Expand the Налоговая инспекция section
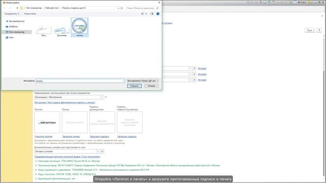326x183 pixels. [x=36, y=161]
